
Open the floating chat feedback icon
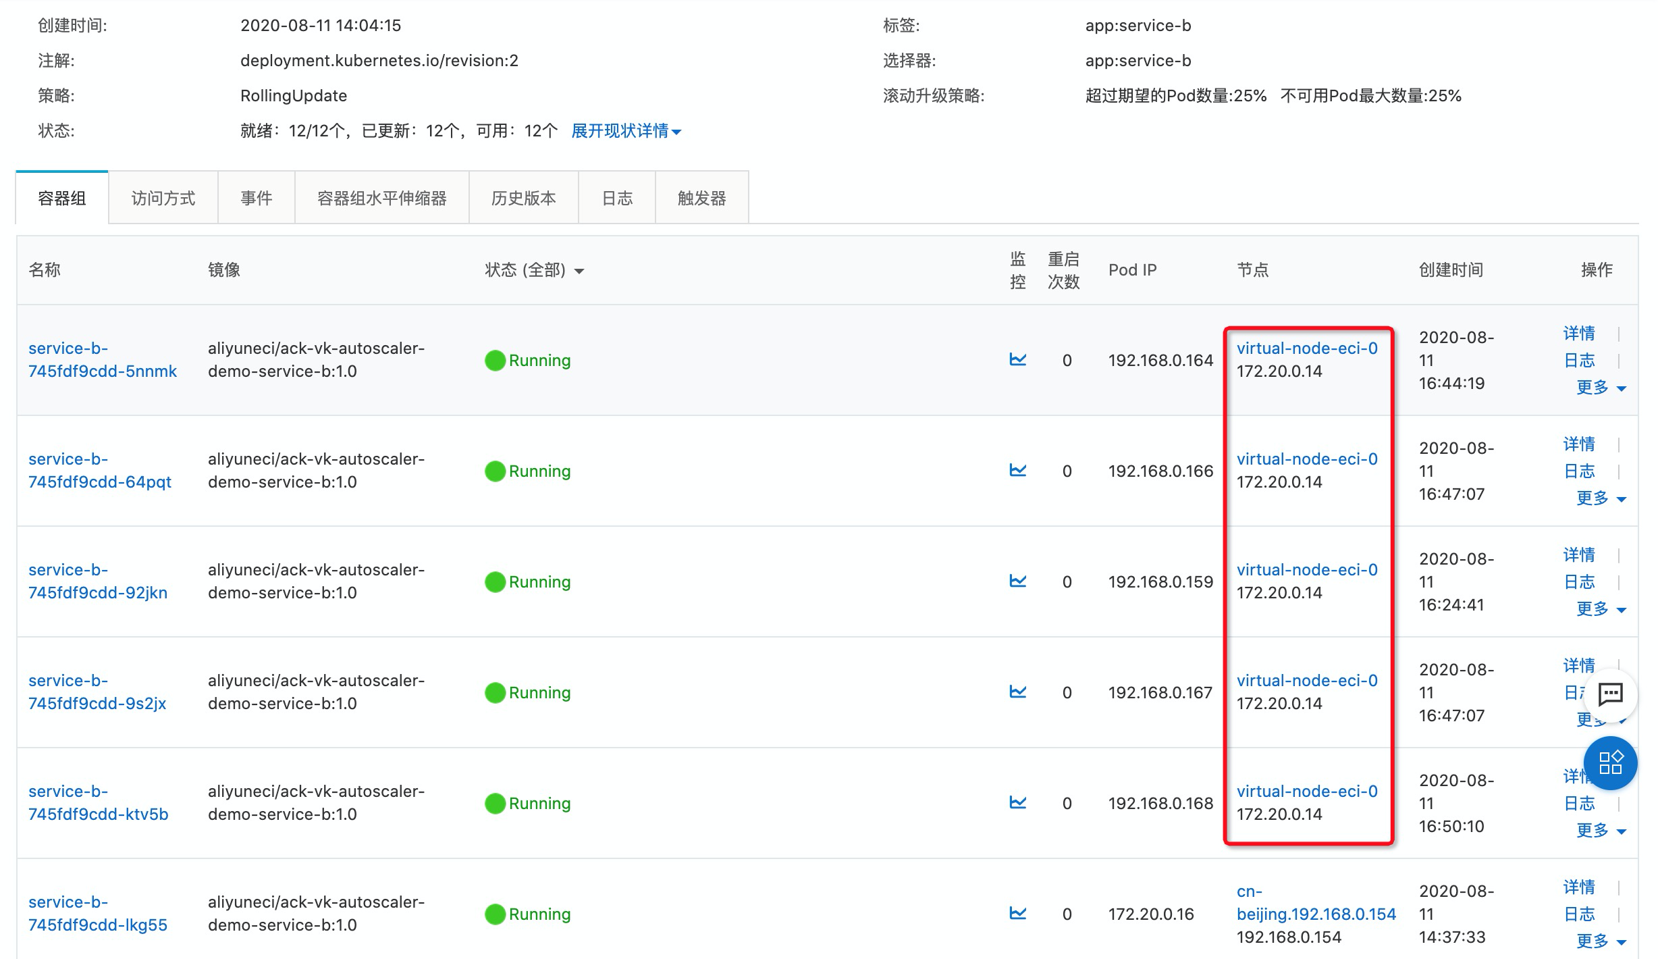click(x=1611, y=694)
